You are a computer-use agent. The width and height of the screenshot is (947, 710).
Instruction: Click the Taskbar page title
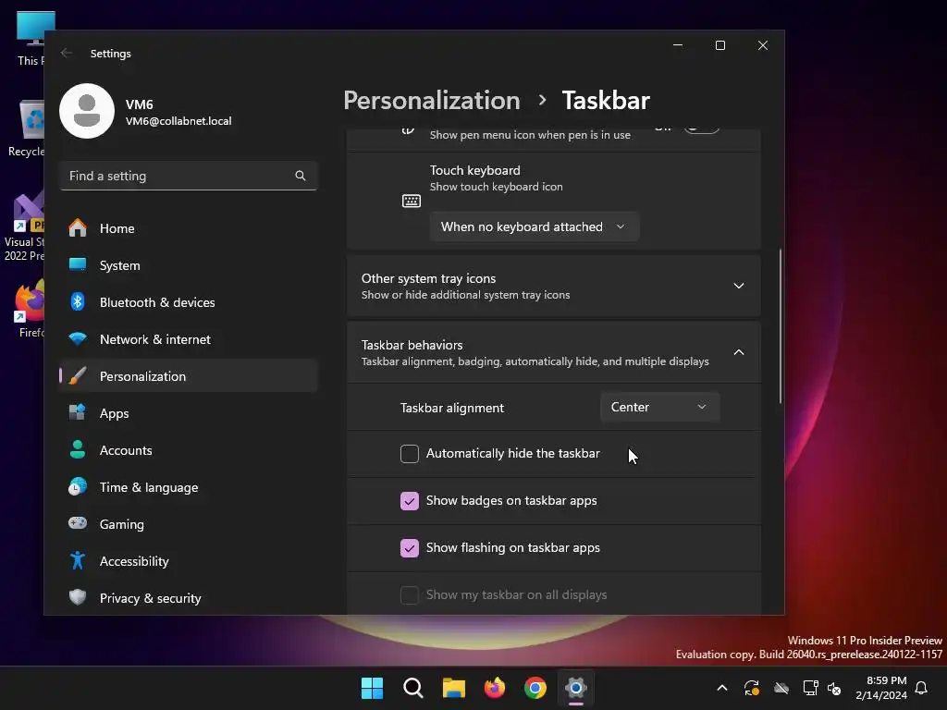(606, 100)
